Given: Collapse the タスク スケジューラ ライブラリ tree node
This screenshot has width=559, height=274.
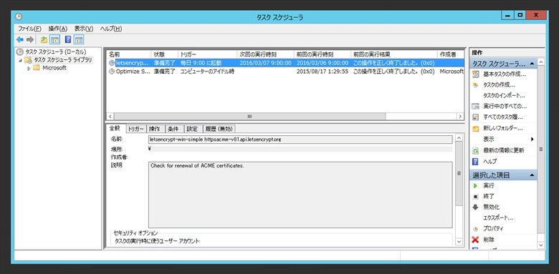Looking at the screenshot, I should [21, 61].
